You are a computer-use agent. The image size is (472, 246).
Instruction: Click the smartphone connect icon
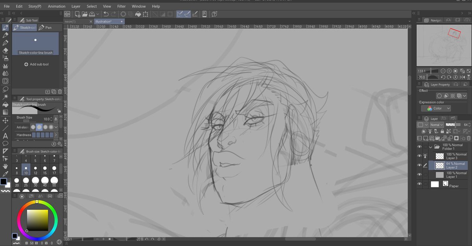pos(205,14)
